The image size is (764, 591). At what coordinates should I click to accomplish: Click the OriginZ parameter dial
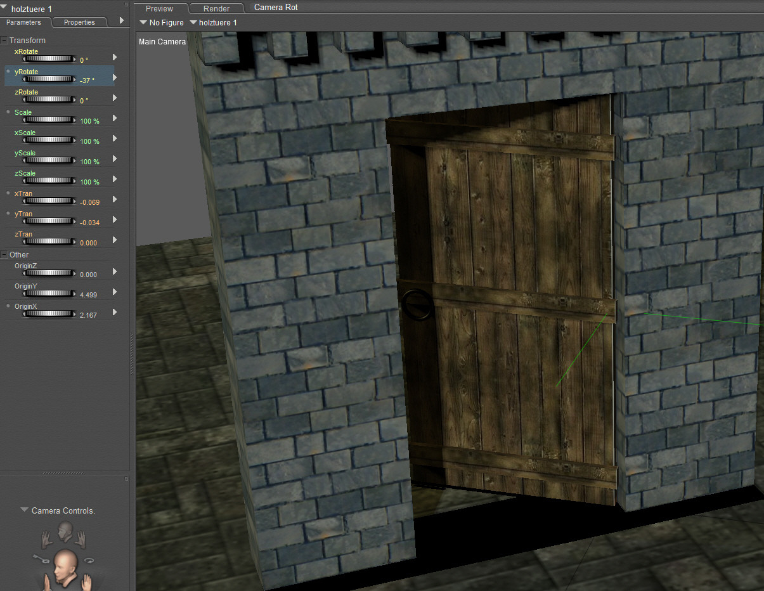tap(49, 273)
